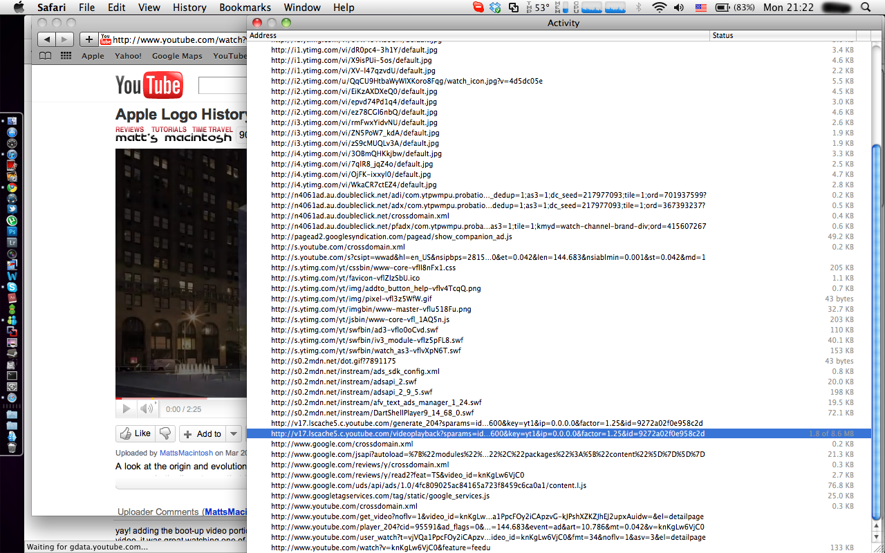Click the video play button
This screenshot has width=885, height=553.
pyautogui.click(x=126, y=409)
